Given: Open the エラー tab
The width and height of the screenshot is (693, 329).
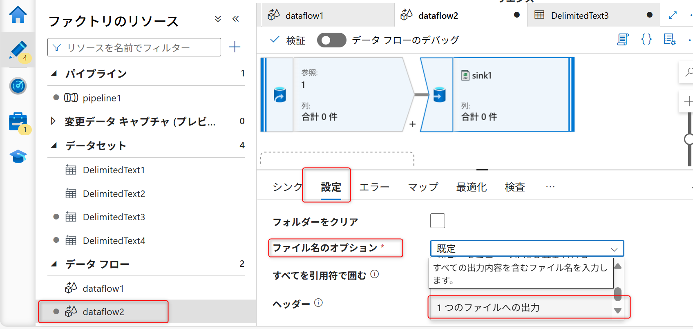Looking at the screenshot, I should coord(374,187).
